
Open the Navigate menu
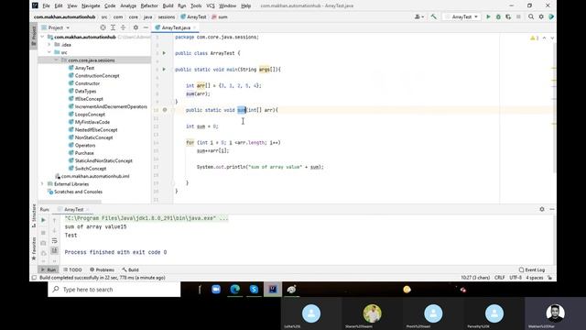pos(91,5)
